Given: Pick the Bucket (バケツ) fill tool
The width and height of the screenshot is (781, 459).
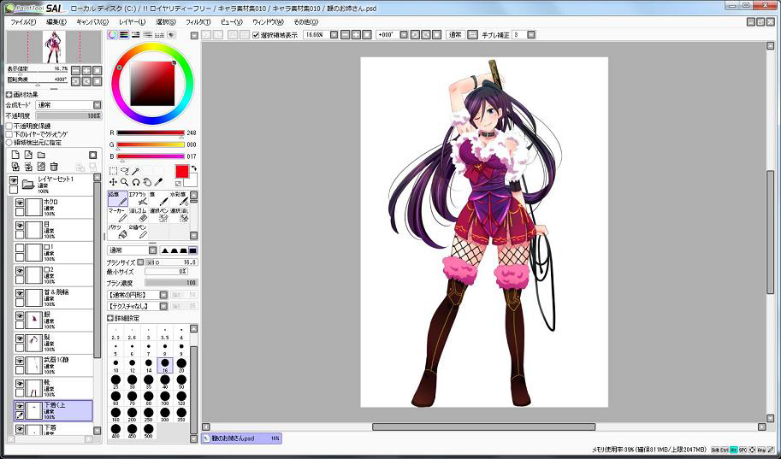Looking at the screenshot, I should tap(118, 232).
